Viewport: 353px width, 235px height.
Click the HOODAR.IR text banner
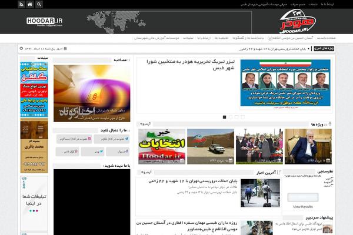coord(45,22)
